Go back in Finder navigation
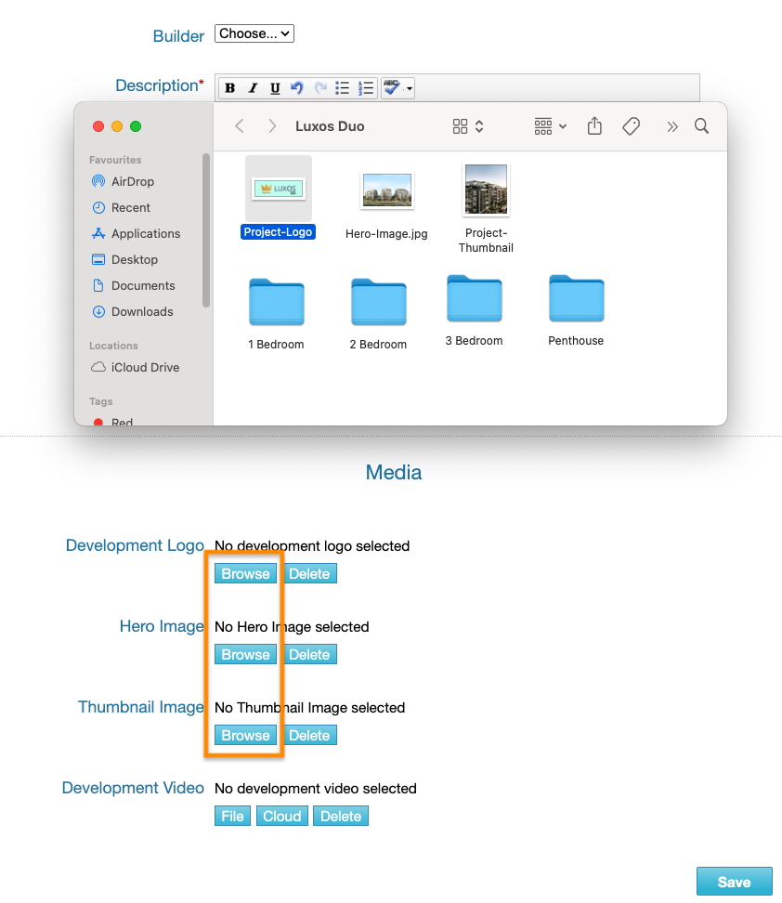Screen dimensions: 782x903 point(240,126)
